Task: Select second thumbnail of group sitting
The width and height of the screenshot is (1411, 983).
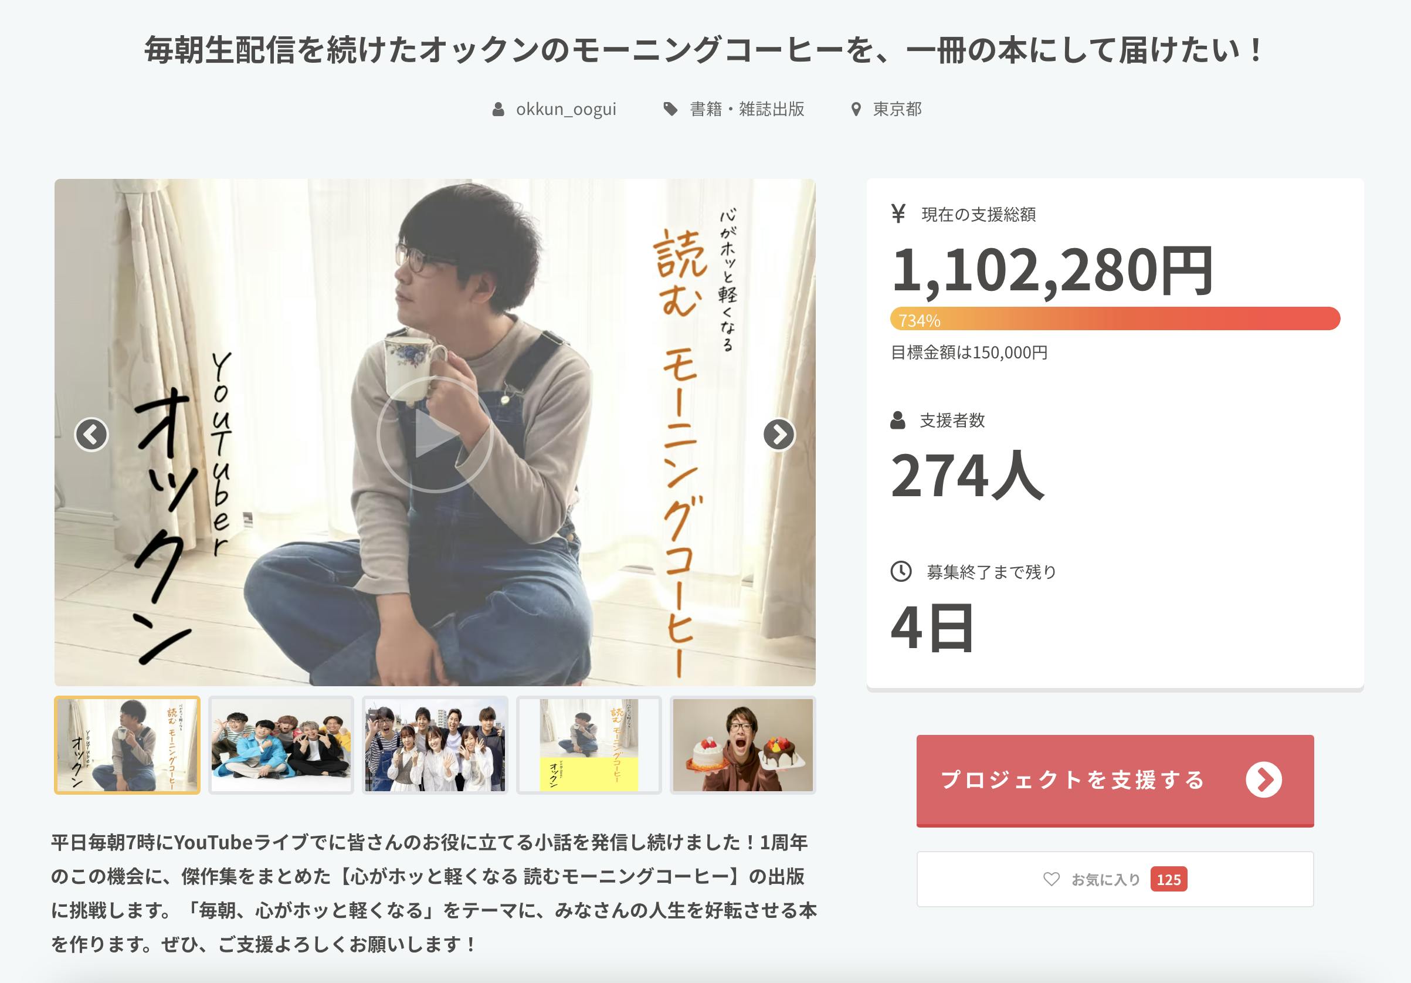Action: pyautogui.click(x=281, y=745)
